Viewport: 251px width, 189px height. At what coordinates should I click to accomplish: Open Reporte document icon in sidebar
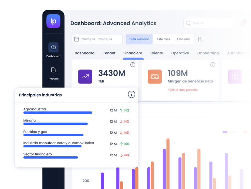click(x=53, y=70)
